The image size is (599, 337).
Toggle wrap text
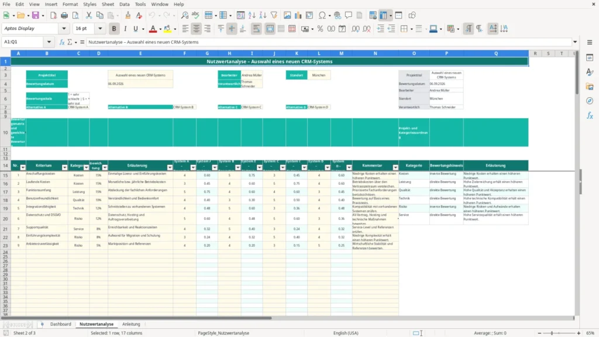(256, 29)
